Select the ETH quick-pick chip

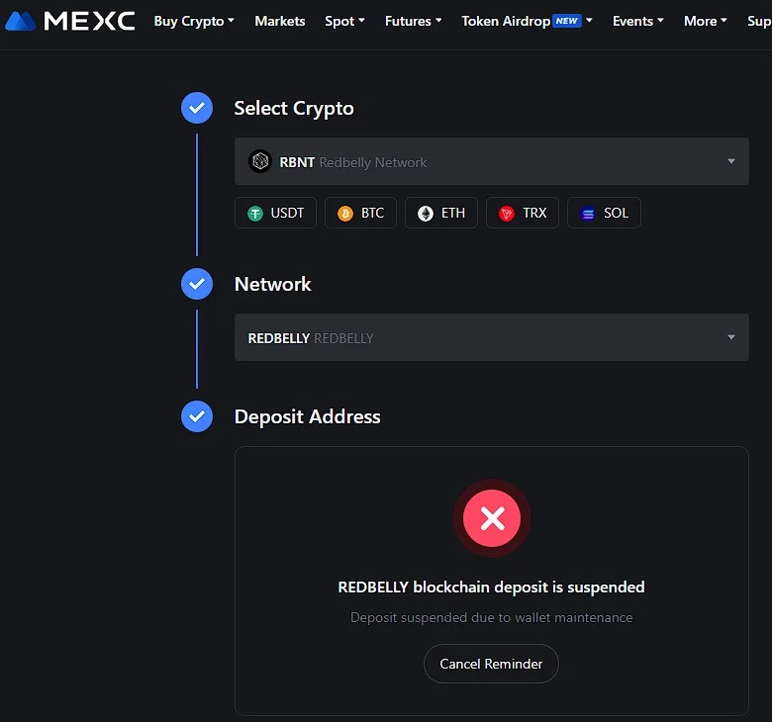point(441,213)
